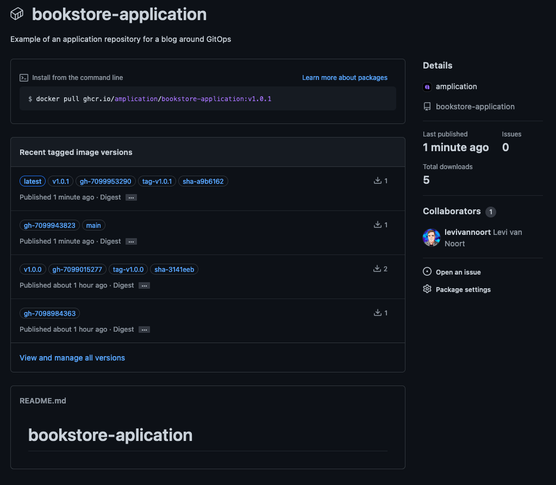Select the main tag
The height and width of the screenshot is (485, 556).
pyautogui.click(x=93, y=225)
